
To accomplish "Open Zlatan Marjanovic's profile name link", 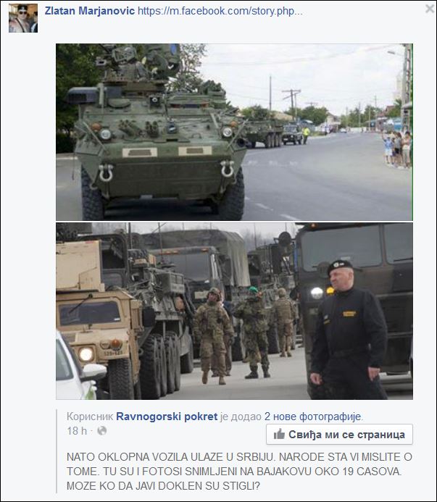I will click(x=89, y=11).
